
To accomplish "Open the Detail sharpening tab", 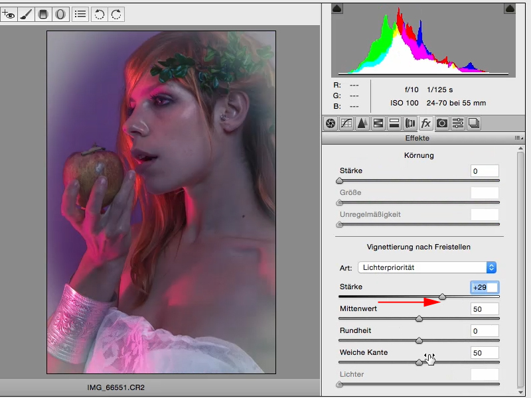I will [362, 123].
